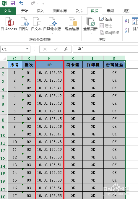Confirm entry with checkmark button
The image size is (138, 199).
56,49
